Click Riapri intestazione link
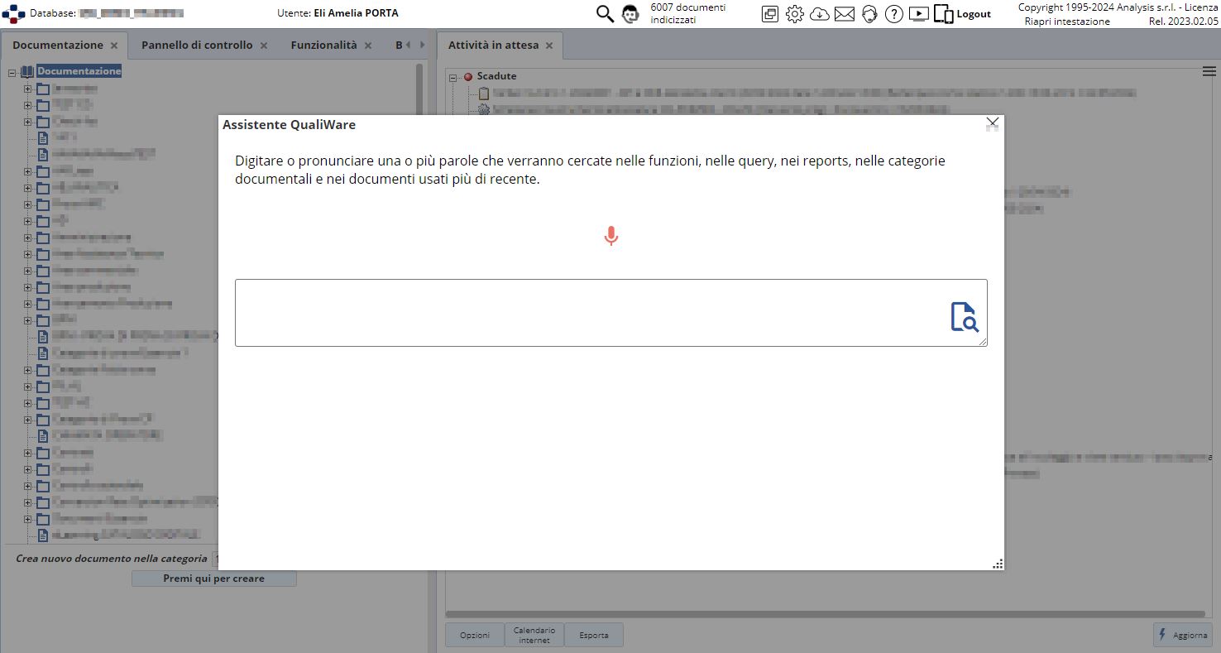The width and height of the screenshot is (1221, 653). [1067, 22]
